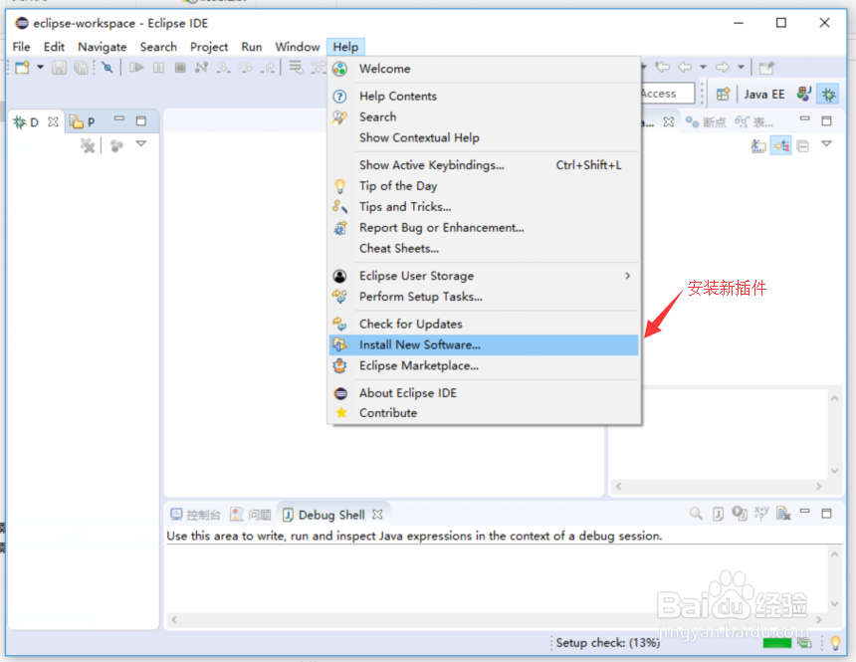
Task: Click the Setup check progress bar
Action: (x=776, y=643)
